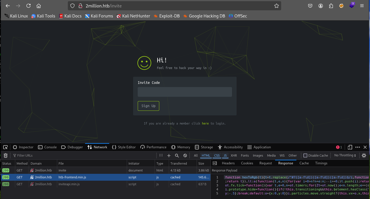Switch to the Inspector tab

click(x=23, y=147)
